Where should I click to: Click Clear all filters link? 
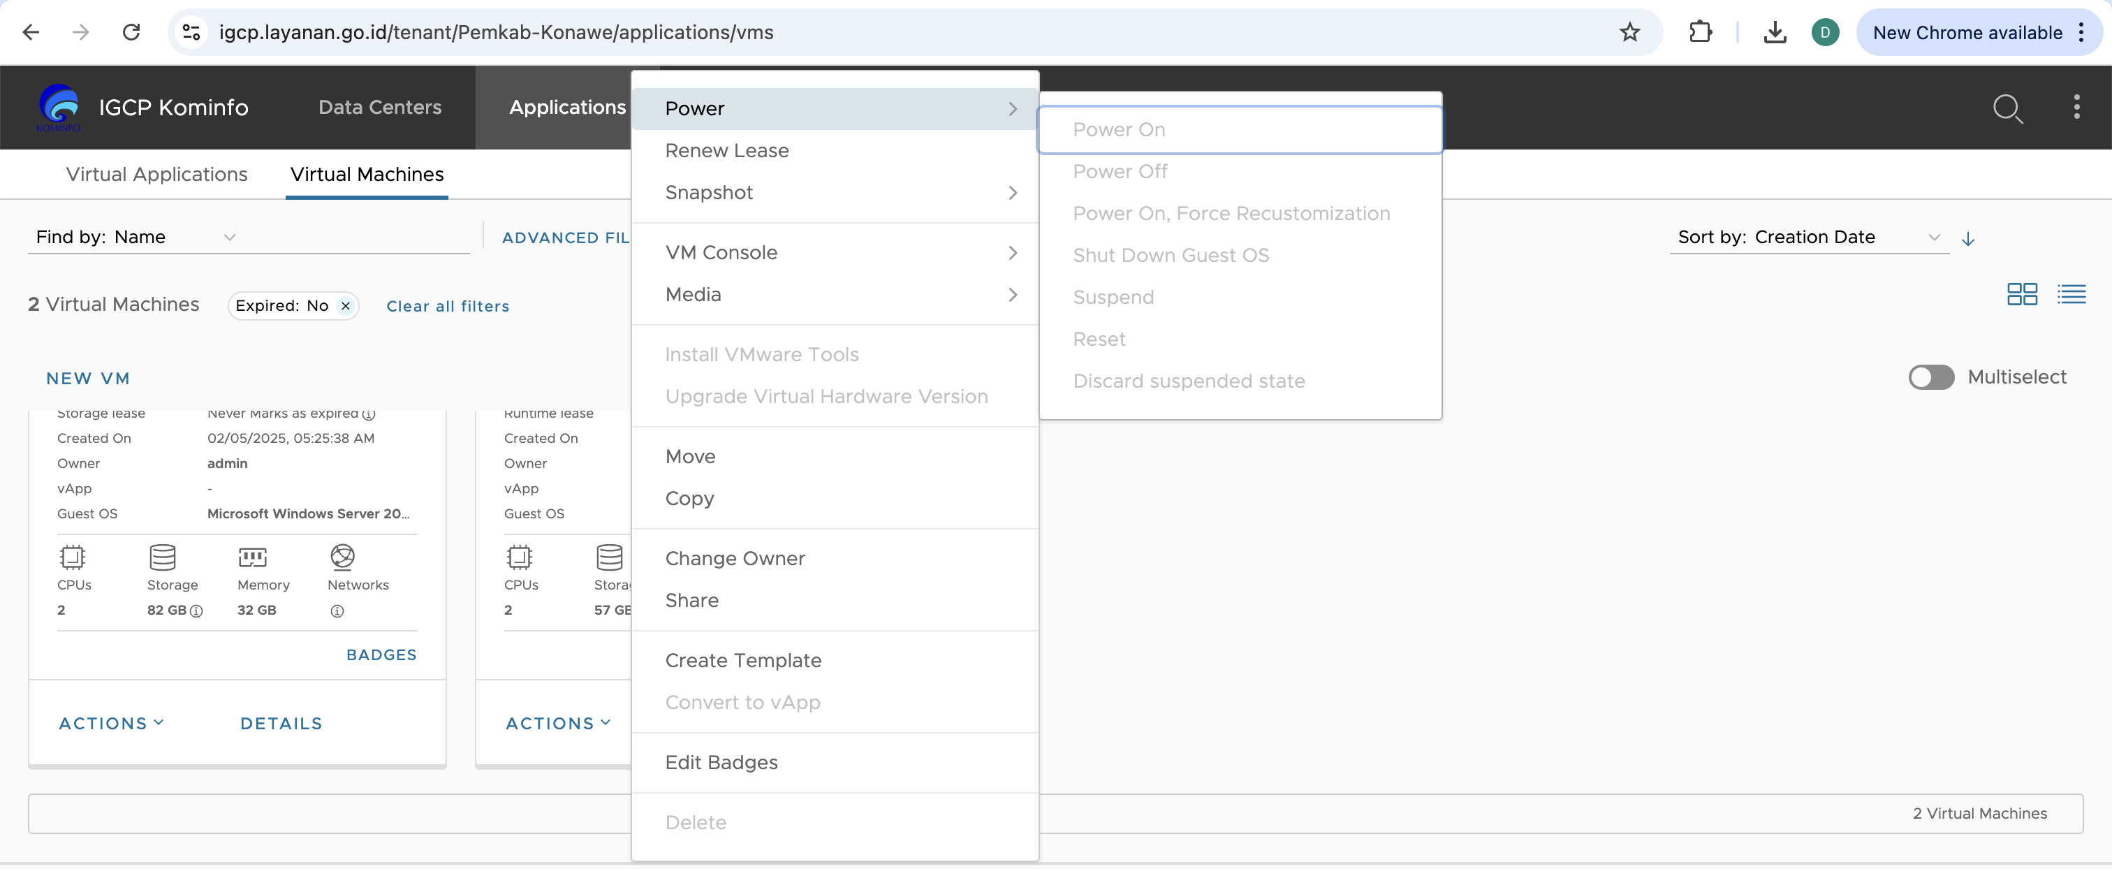448,307
